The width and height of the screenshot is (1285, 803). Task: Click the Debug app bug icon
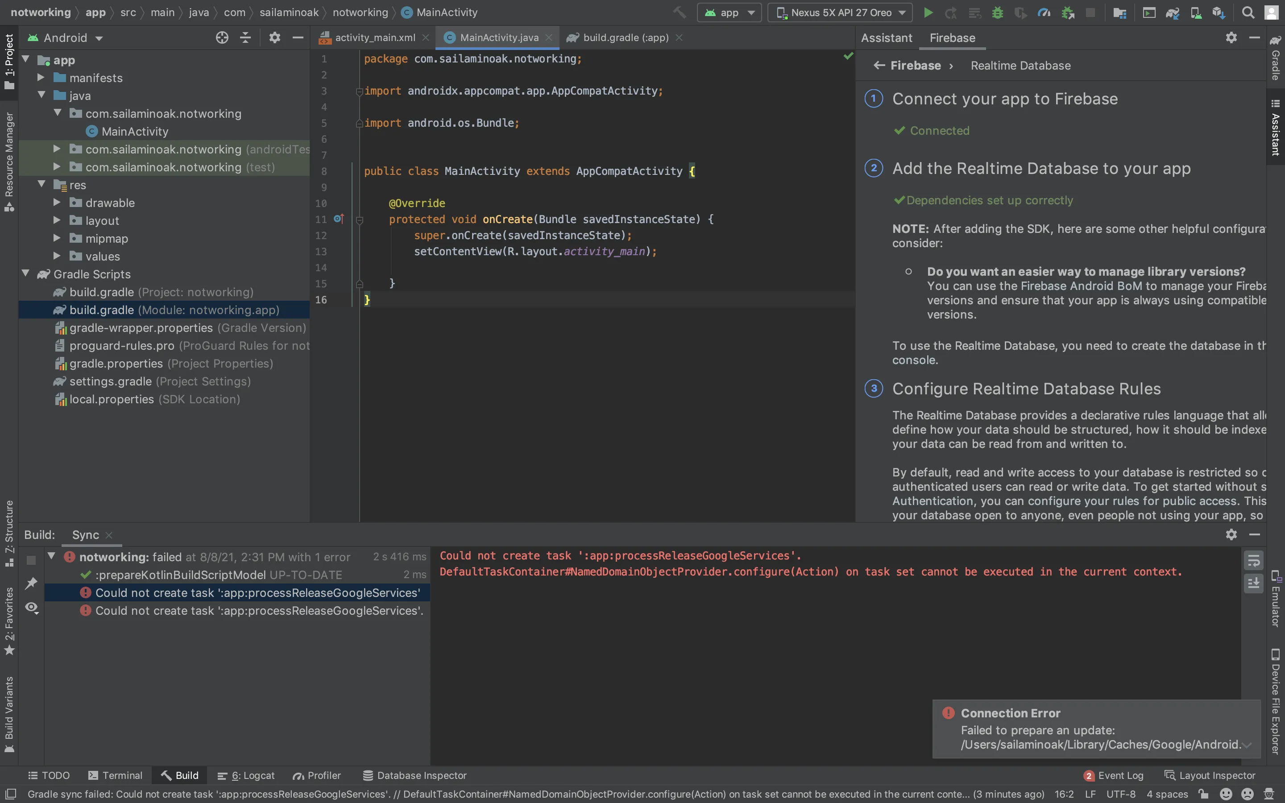point(997,13)
